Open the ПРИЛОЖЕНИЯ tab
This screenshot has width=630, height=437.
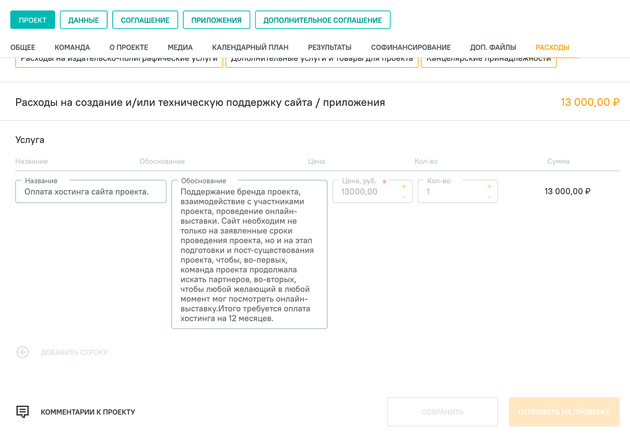coord(216,20)
